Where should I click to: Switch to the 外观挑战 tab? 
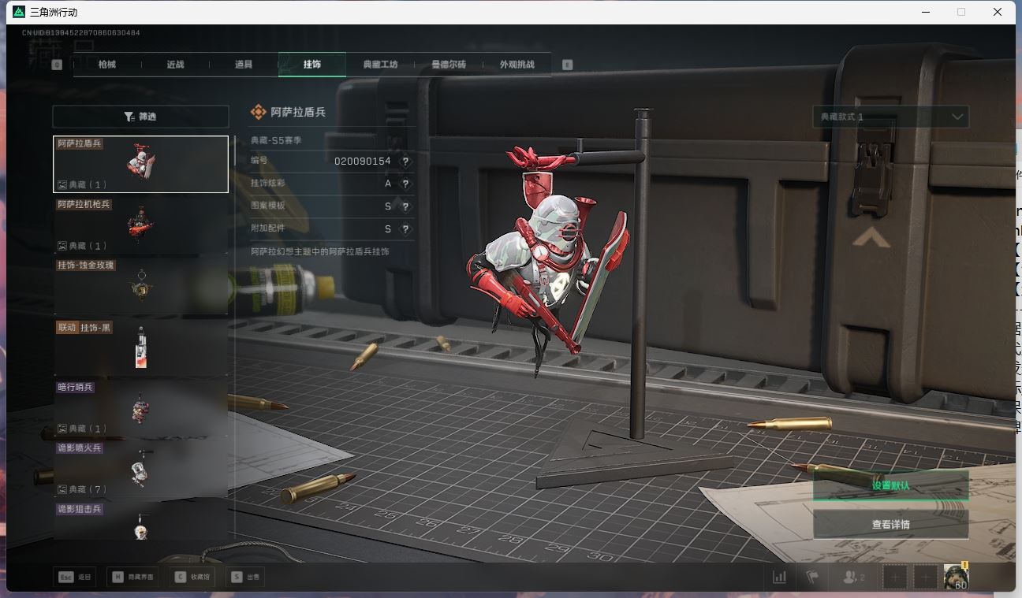[517, 65]
